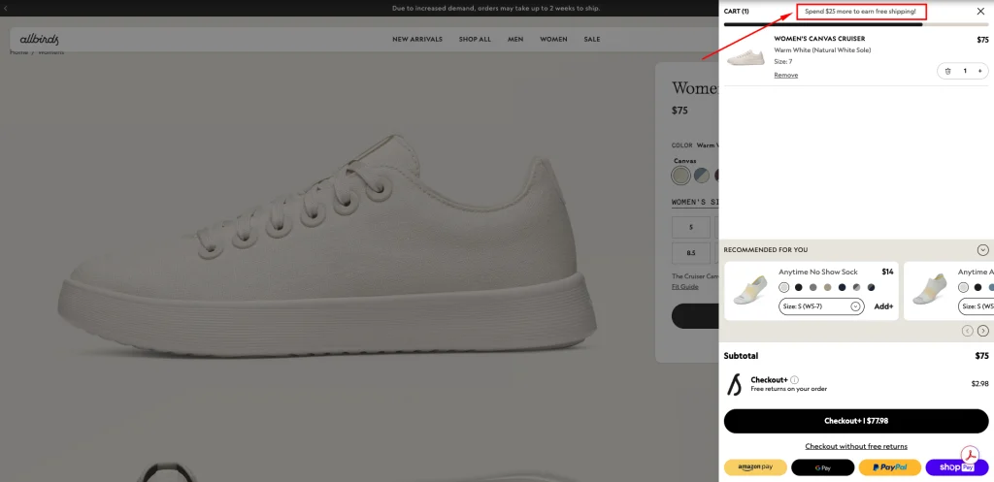Select navy swatch on Anytime No Show Sock
The height and width of the screenshot is (482, 994).
(843, 287)
